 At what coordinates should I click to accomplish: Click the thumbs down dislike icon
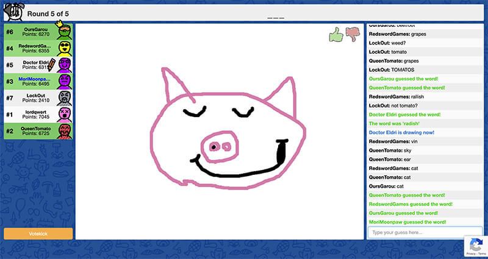353,34
